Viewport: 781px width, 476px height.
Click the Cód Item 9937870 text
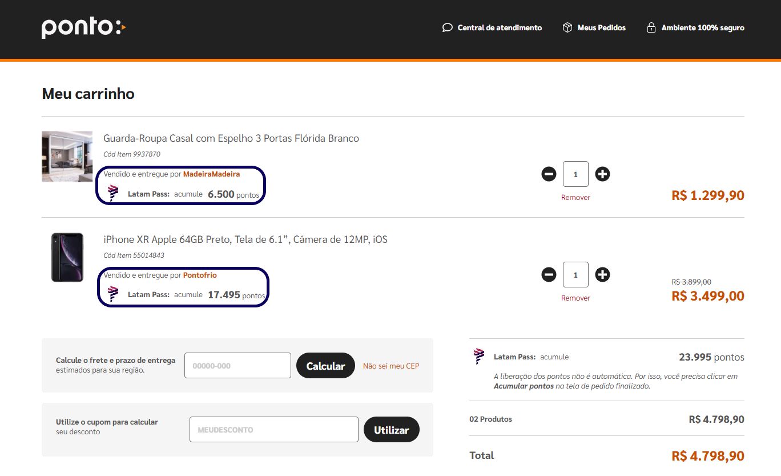(x=132, y=154)
